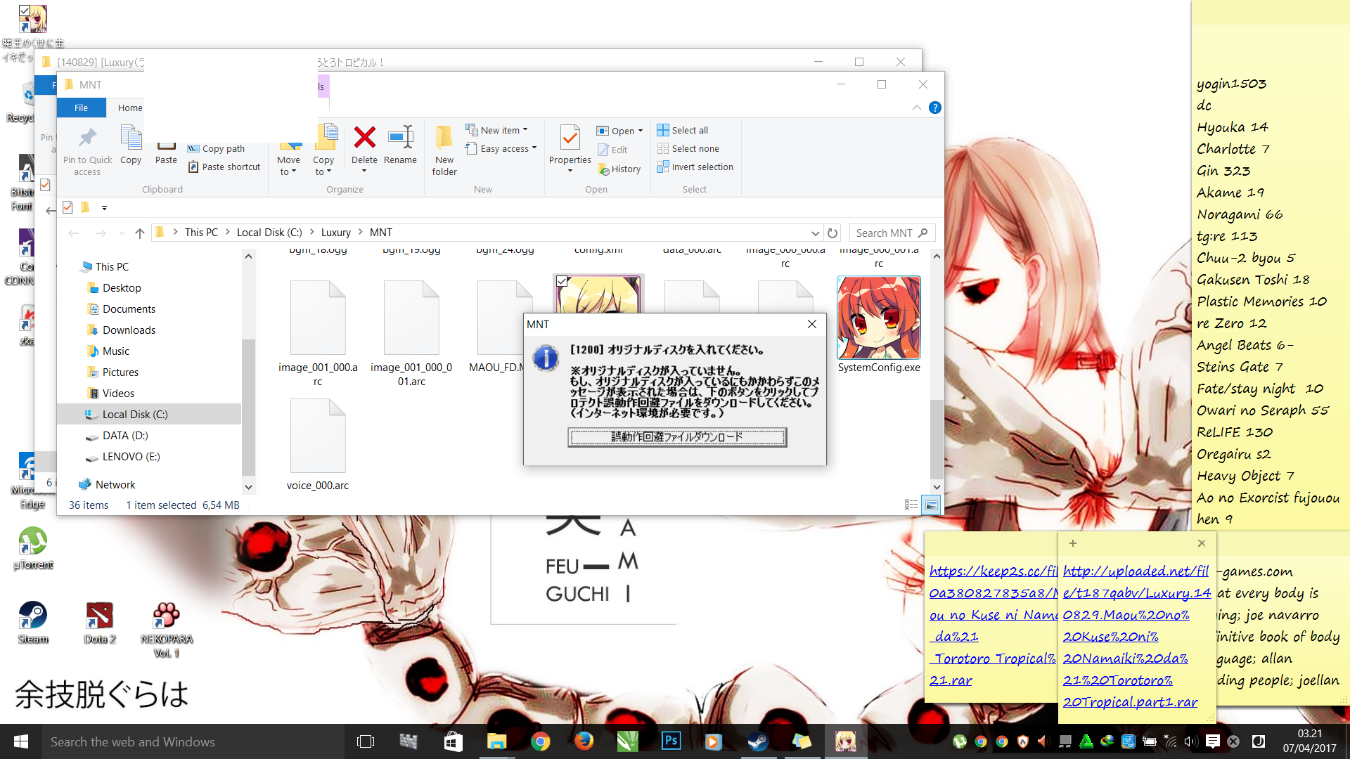Viewport: 1350px width, 759px height.
Task: Switch to the Home ribbon tab
Action: point(130,108)
